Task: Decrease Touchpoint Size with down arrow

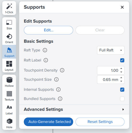Action: 121,81
